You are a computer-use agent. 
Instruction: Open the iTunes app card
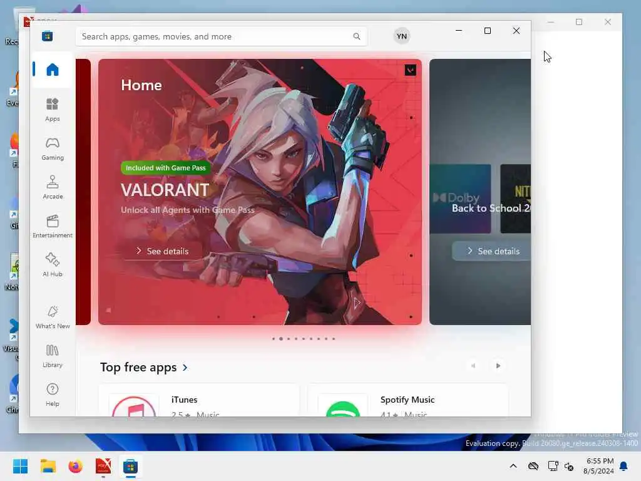point(199,401)
